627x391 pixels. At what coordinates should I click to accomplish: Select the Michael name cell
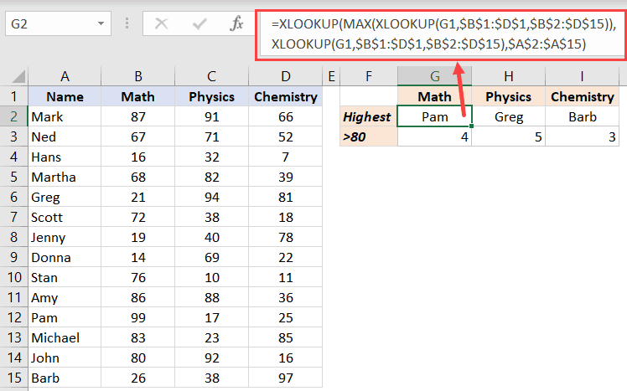[x=65, y=337]
